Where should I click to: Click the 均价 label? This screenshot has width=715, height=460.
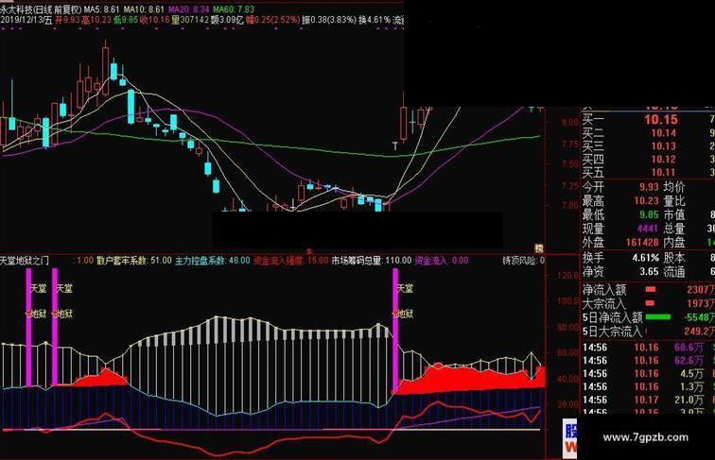point(674,187)
